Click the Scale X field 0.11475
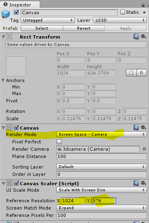The height and width of the screenshot is (223, 149). (73, 119)
